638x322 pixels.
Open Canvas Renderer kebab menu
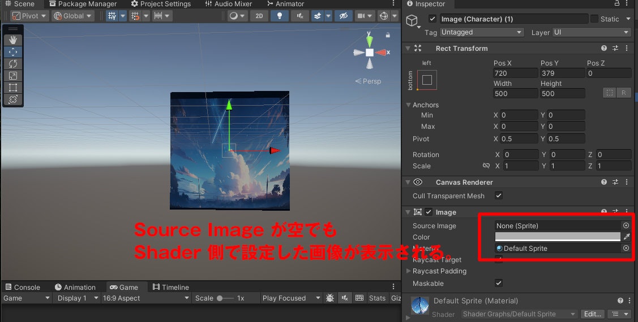point(627,182)
